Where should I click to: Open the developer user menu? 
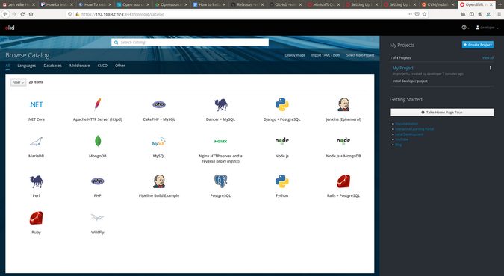[x=487, y=28]
